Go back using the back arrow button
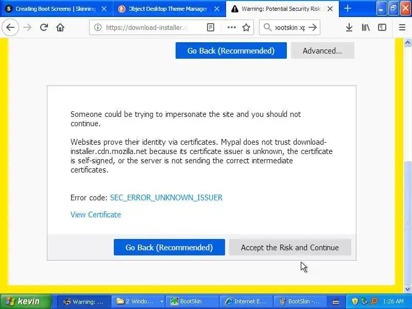 10,27
